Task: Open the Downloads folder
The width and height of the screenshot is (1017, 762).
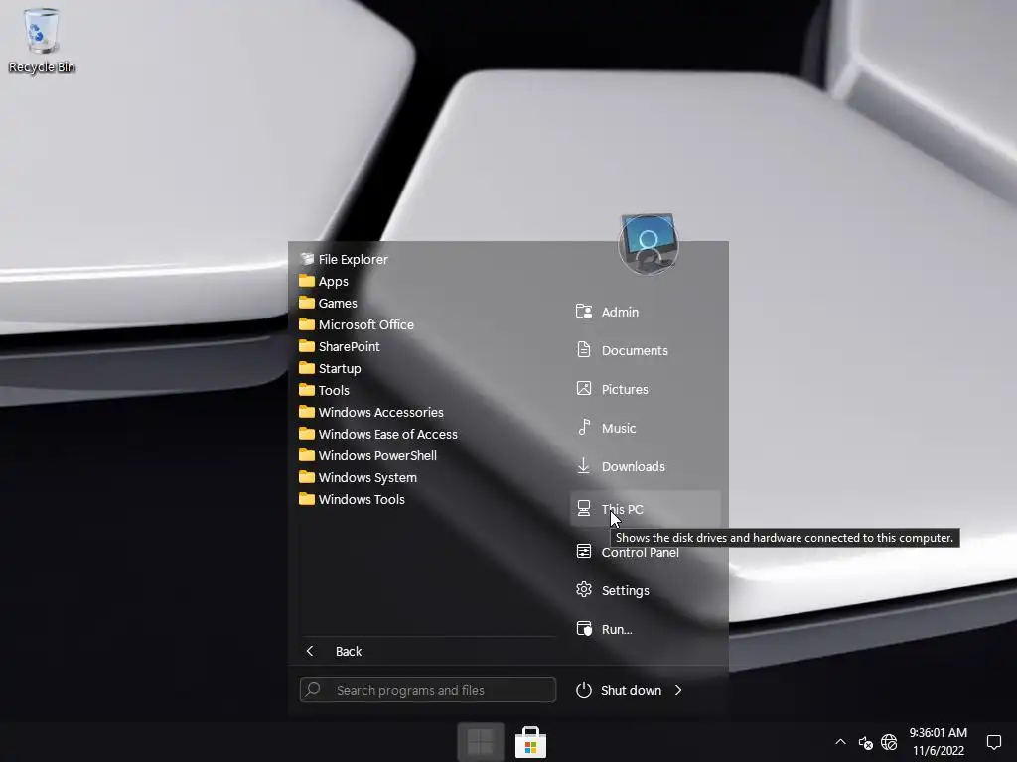Action: coord(646,466)
